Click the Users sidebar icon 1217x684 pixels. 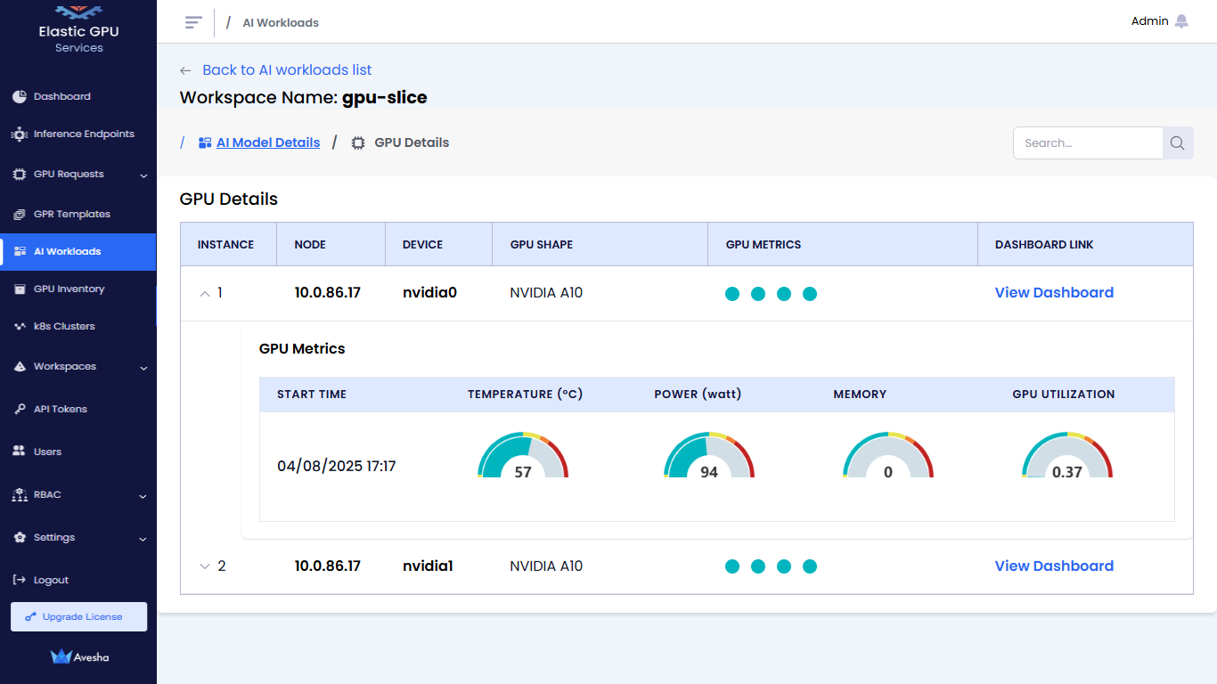[x=19, y=452]
